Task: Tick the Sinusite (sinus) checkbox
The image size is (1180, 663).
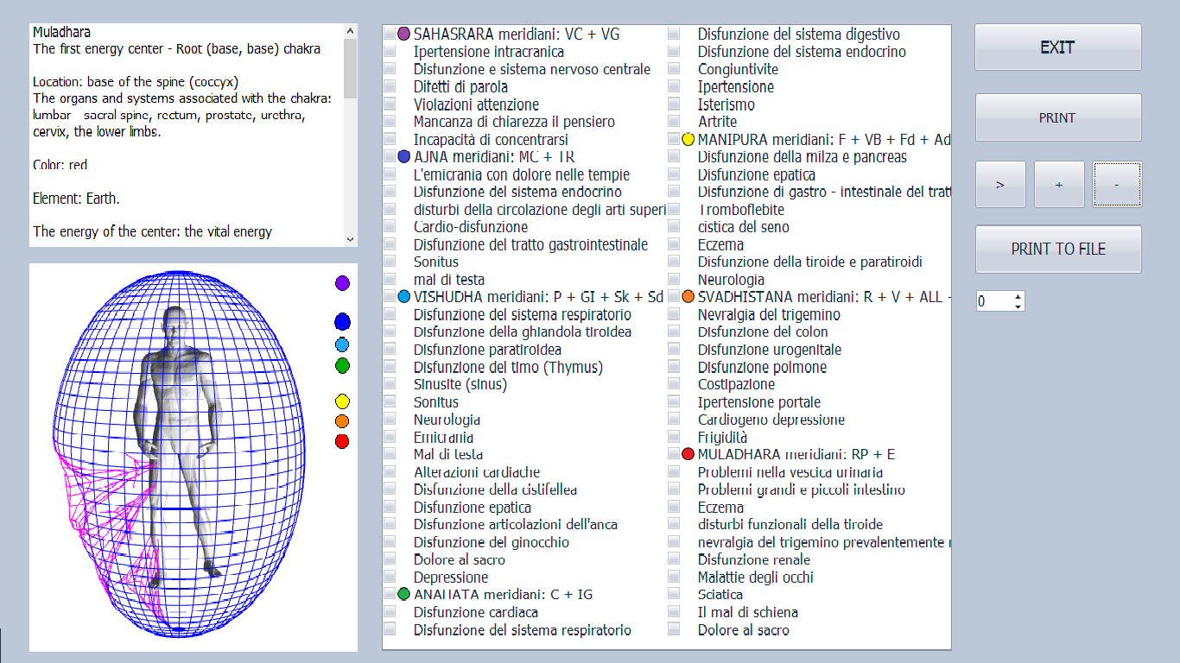Action: click(x=390, y=384)
